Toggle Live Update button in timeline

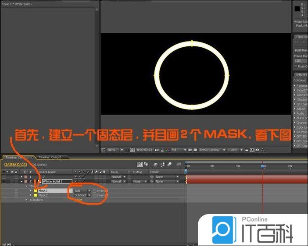tap(140, 164)
